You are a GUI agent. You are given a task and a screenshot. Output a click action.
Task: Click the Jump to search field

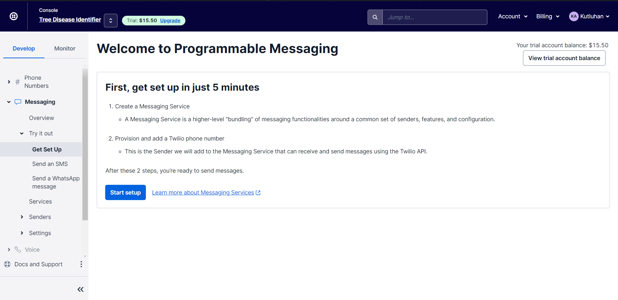coord(435,17)
